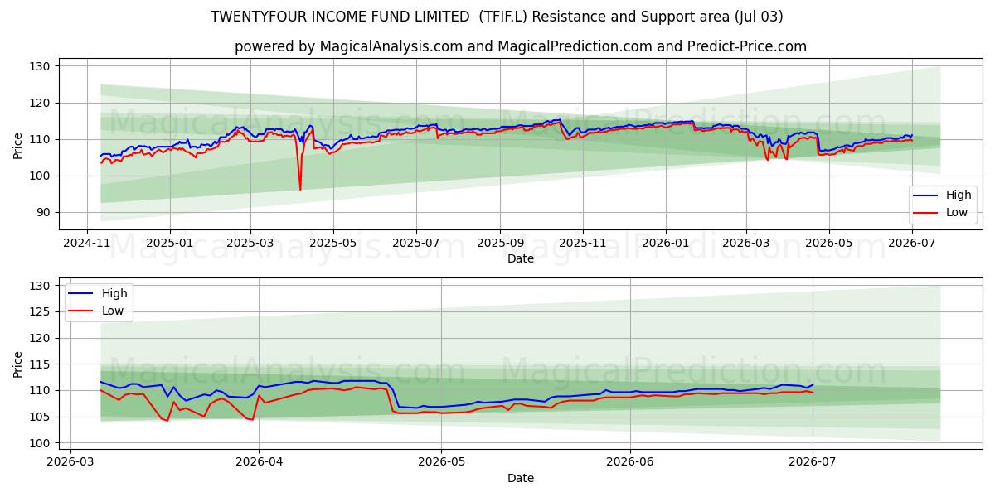Click the '2025-01' x-axis label on the top chart
Image resolution: width=995 pixels, height=497 pixels.
coord(170,244)
